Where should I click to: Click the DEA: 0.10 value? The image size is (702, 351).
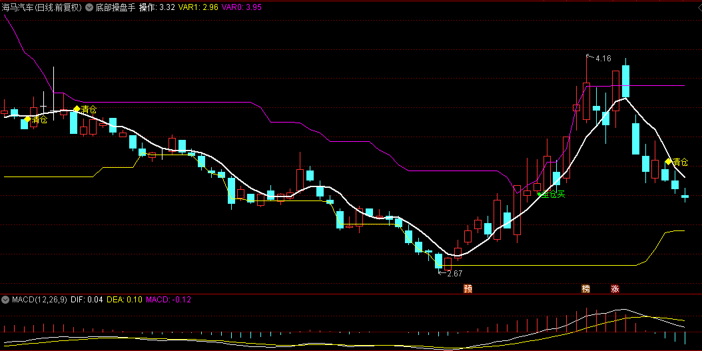124,300
